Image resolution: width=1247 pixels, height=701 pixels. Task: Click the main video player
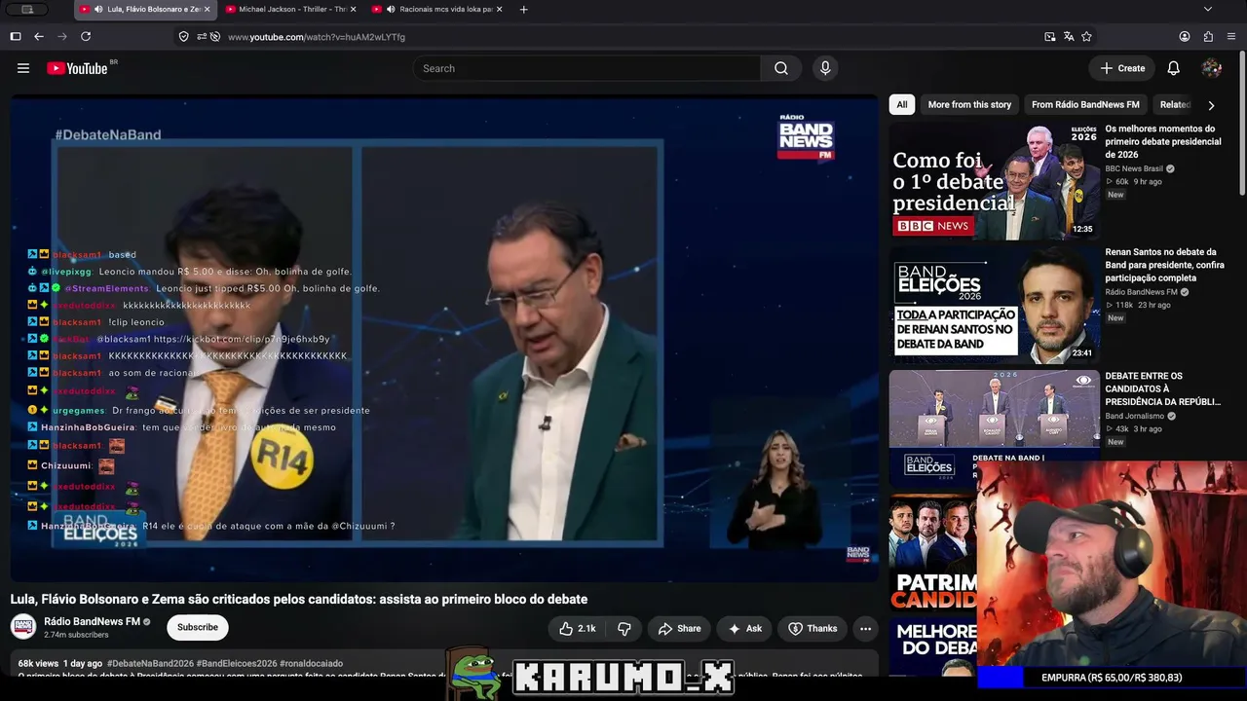pyautogui.click(x=444, y=338)
